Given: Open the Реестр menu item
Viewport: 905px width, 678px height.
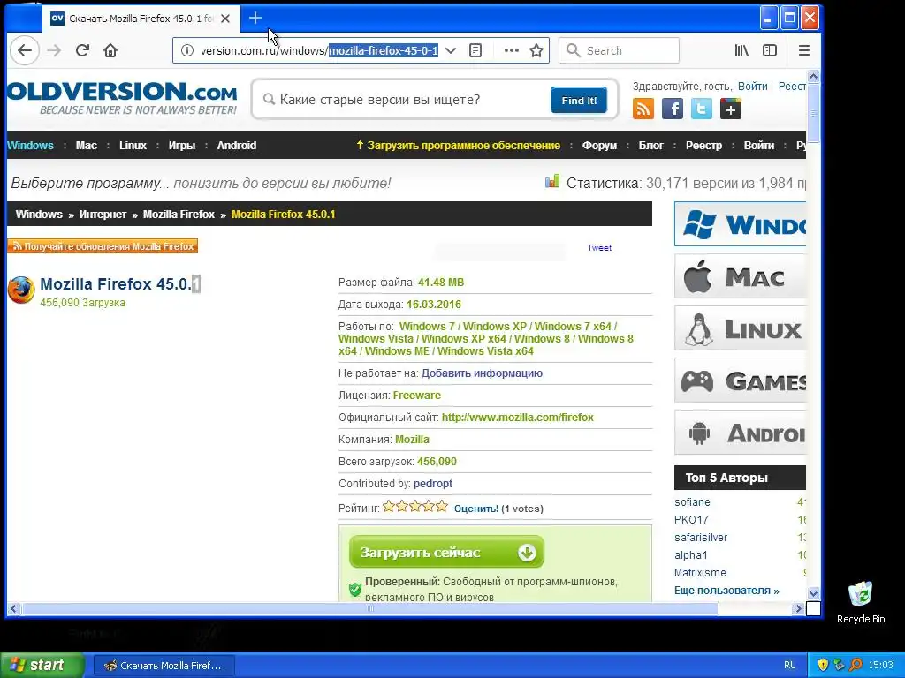Looking at the screenshot, I should (x=703, y=146).
